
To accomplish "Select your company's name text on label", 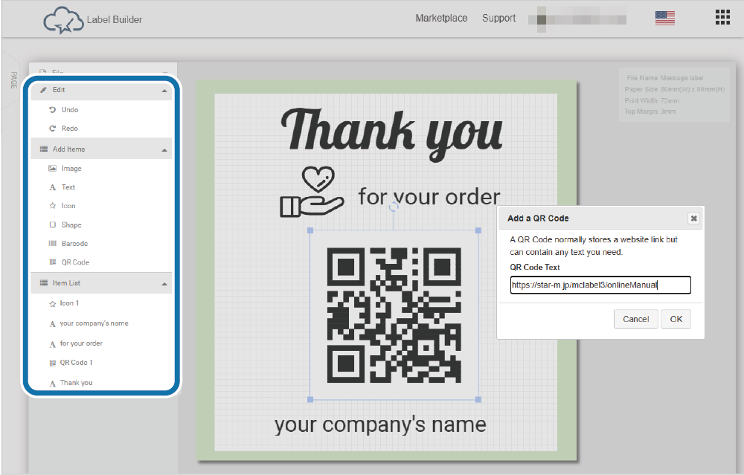I will point(380,424).
